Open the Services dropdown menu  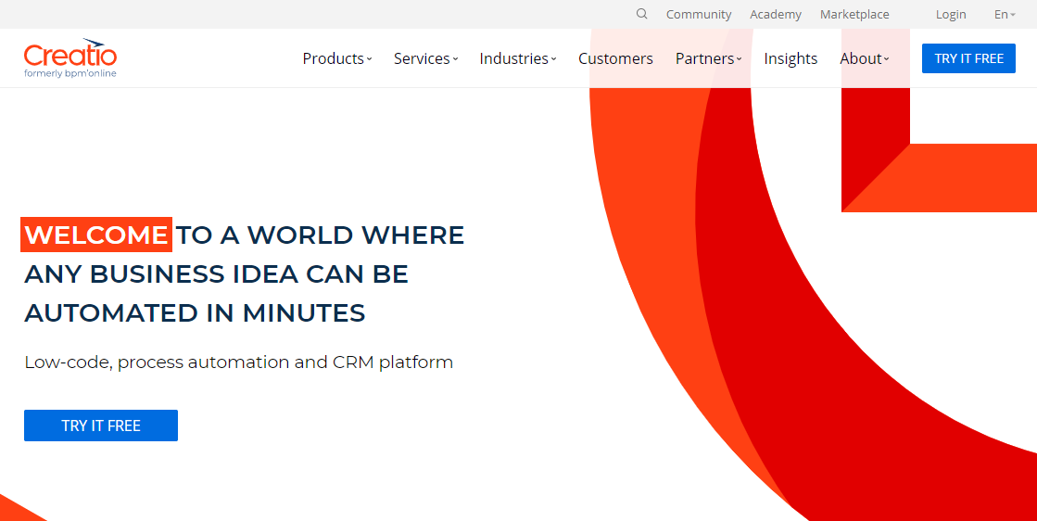(426, 58)
